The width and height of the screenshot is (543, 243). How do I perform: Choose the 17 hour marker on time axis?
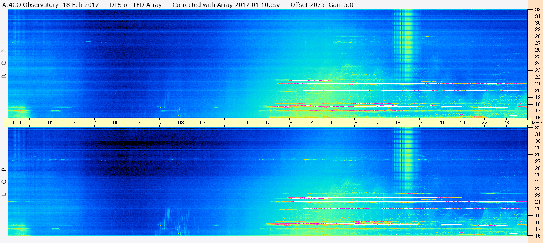click(x=376, y=123)
